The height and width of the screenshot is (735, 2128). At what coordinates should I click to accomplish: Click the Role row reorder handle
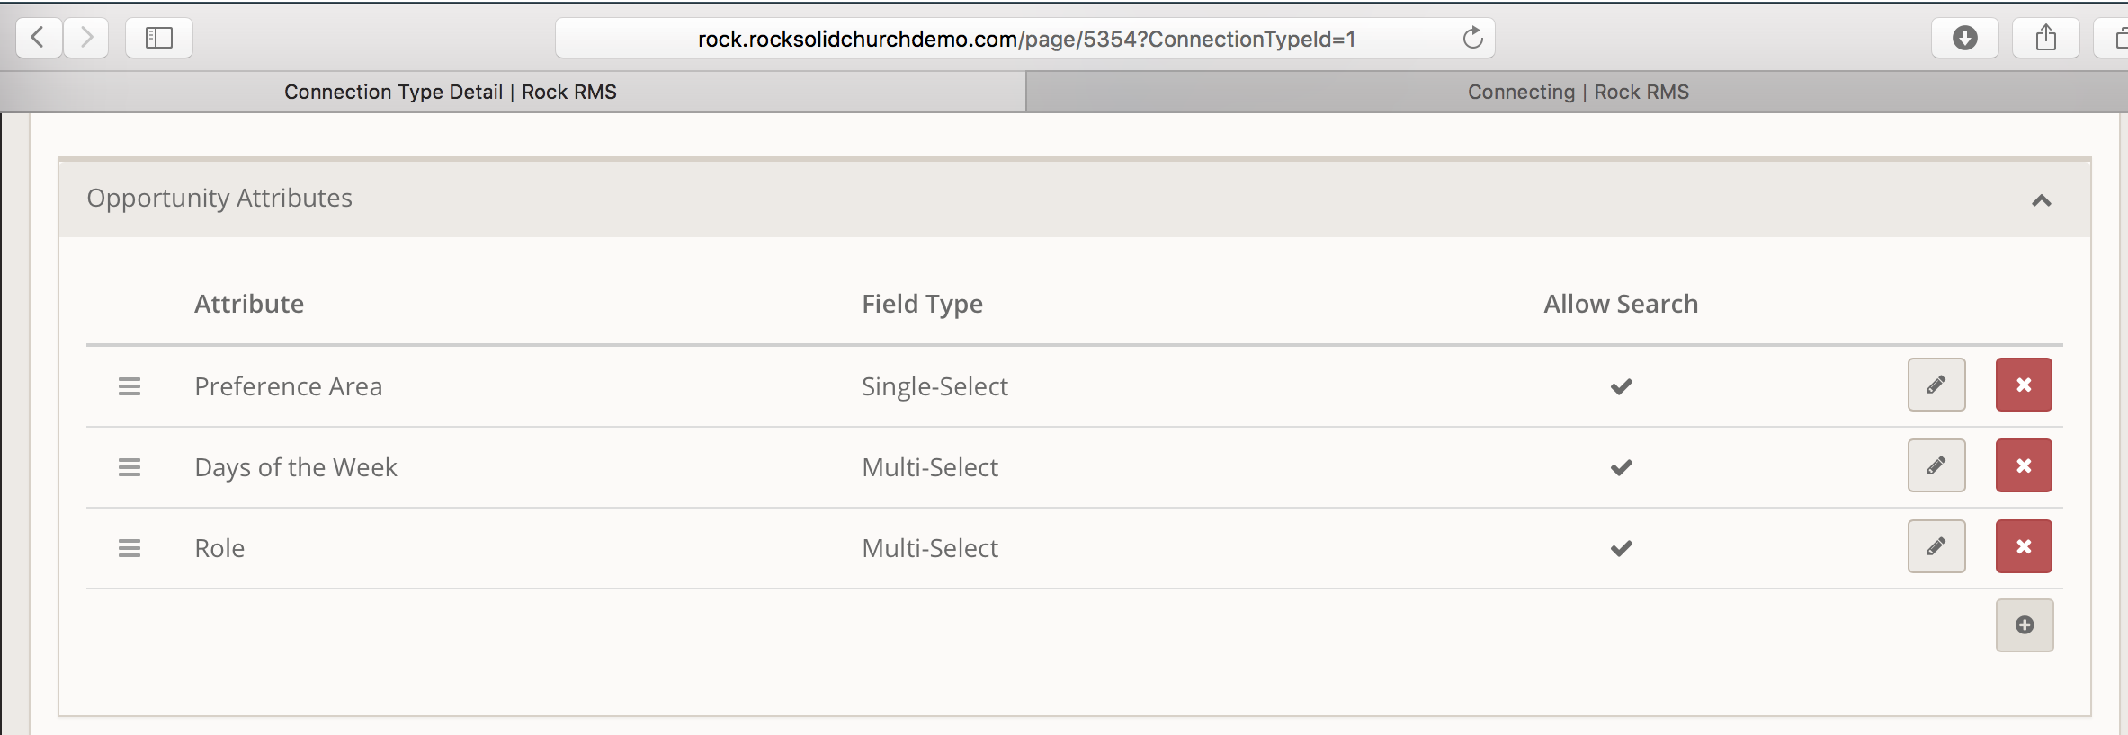[130, 548]
